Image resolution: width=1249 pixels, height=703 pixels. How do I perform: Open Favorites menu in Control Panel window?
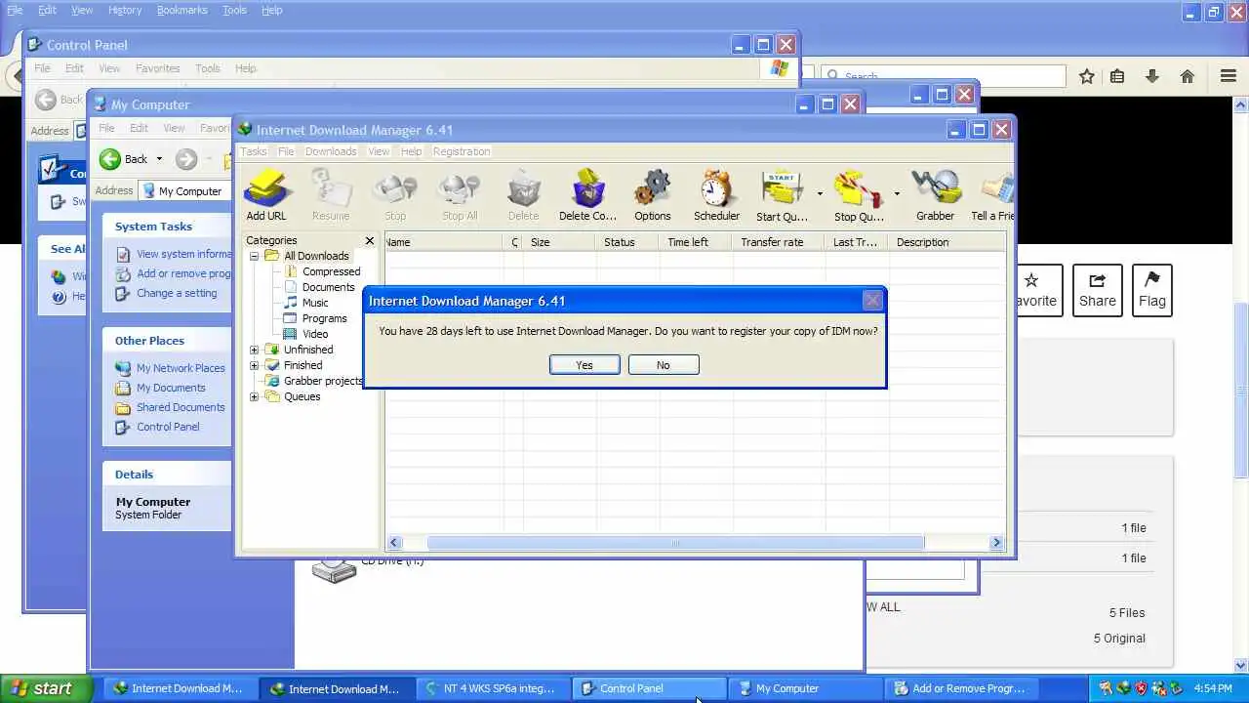click(157, 68)
